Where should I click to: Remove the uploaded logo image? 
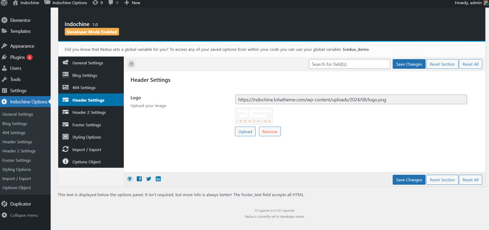pos(270,132)
